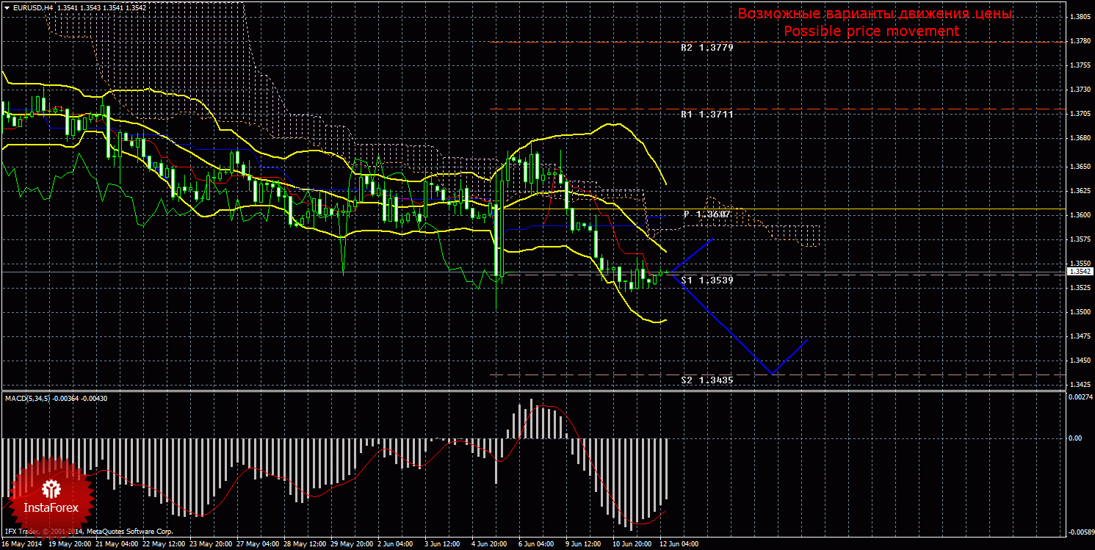Click the S2 1.3435 support label
Viewport: 1095px width, 550px height.
706,380
